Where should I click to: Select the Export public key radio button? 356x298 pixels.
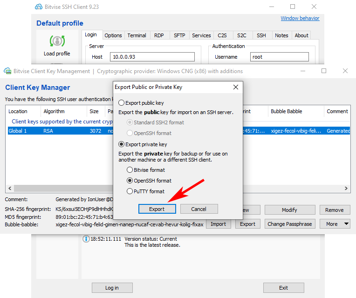click(122, 103)
